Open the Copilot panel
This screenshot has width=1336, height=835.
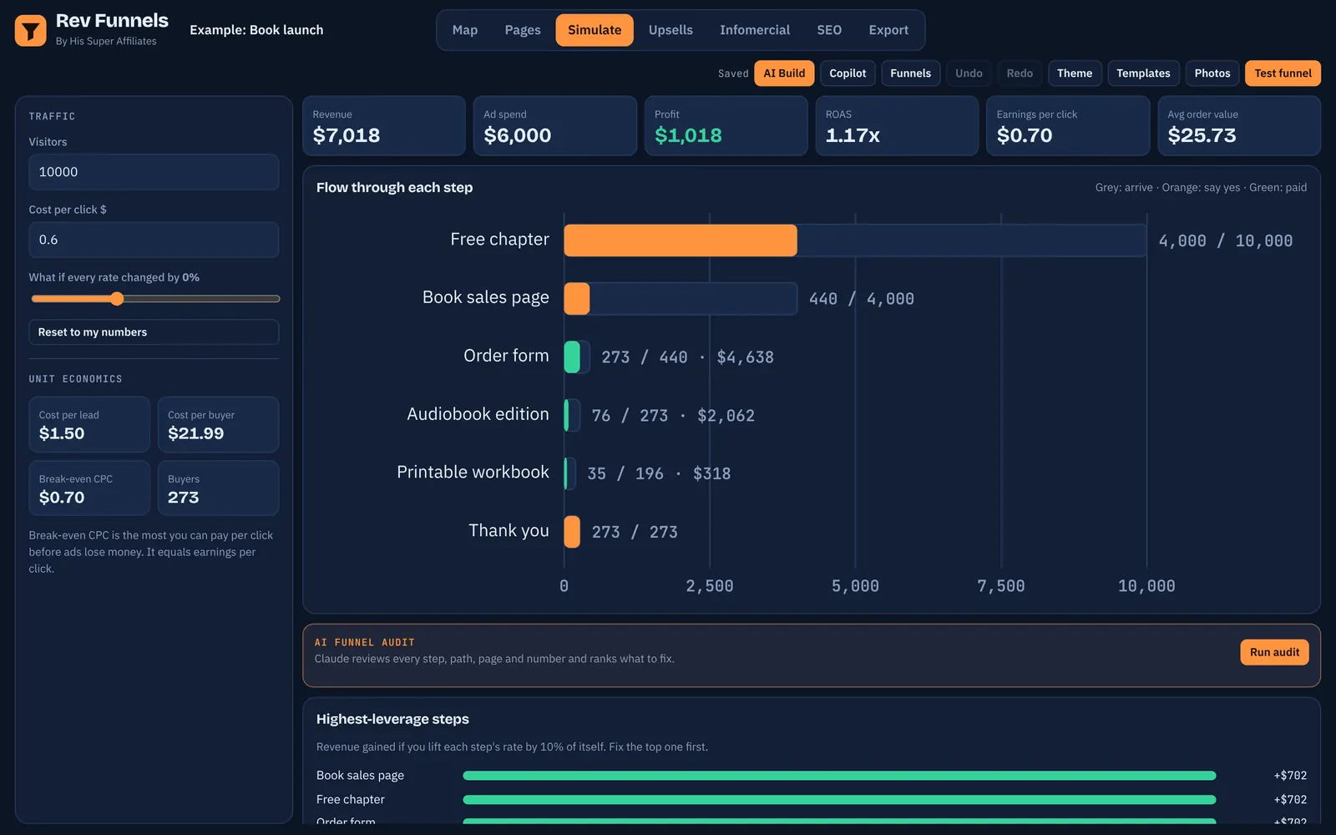coord(848,73)
